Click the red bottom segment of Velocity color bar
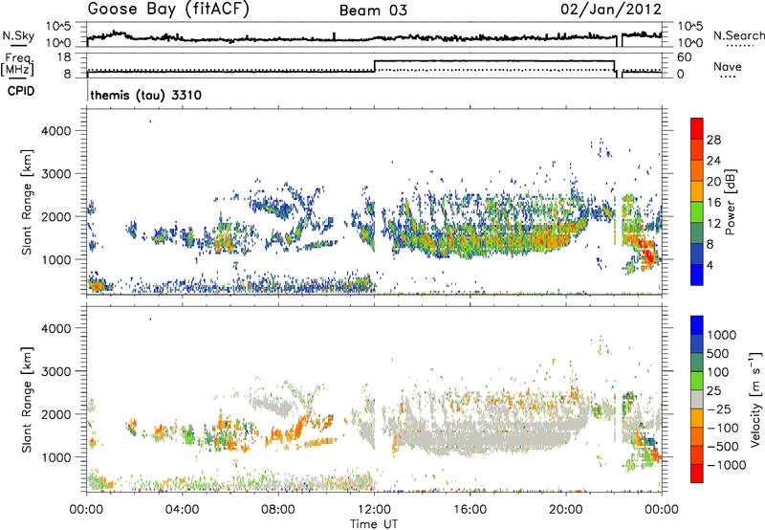The height and width of the screenshot is (530, 765). point(697,474)
